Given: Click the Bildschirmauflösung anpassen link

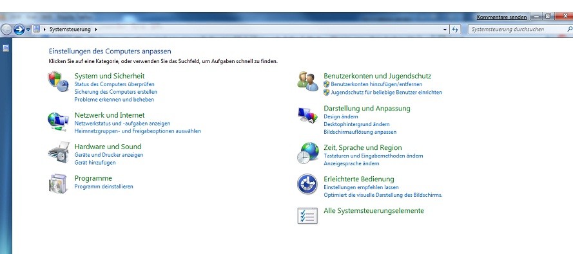Looking at the screenshot, I should click(360, 132).
